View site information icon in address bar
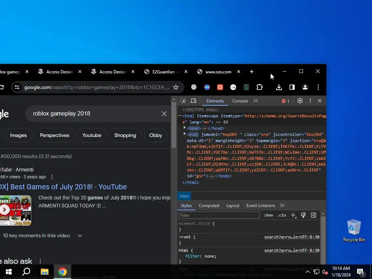Image resolution: width=372 pixels, height=279 pixels. click(x=17, y=87)
